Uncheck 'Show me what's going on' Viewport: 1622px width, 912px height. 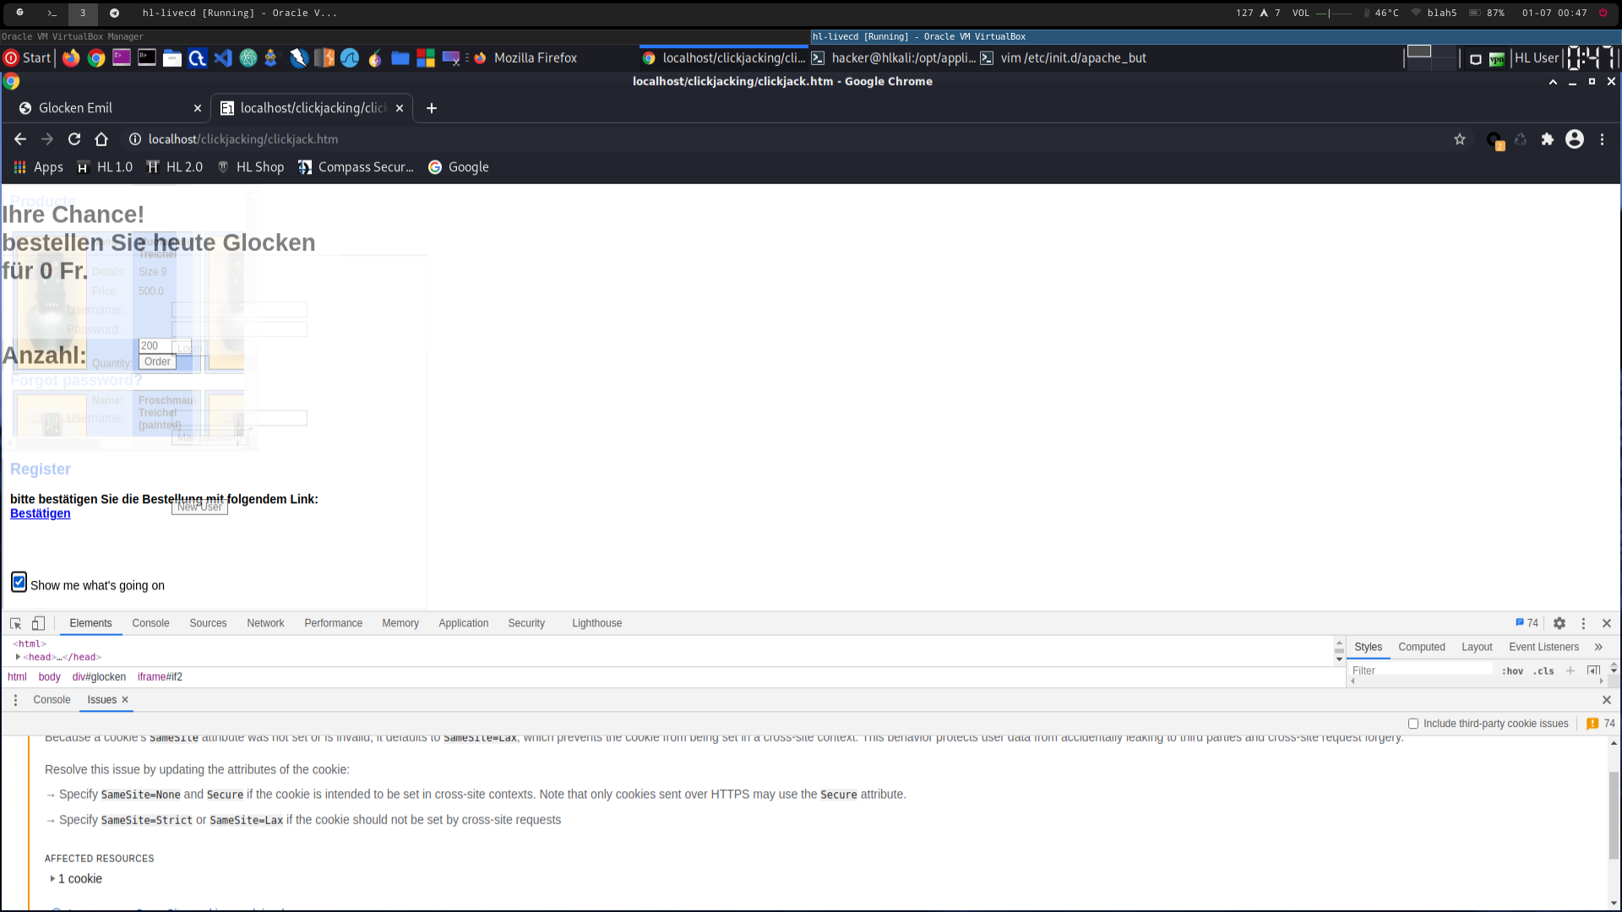pyautogui.click(x=19, y=583)
